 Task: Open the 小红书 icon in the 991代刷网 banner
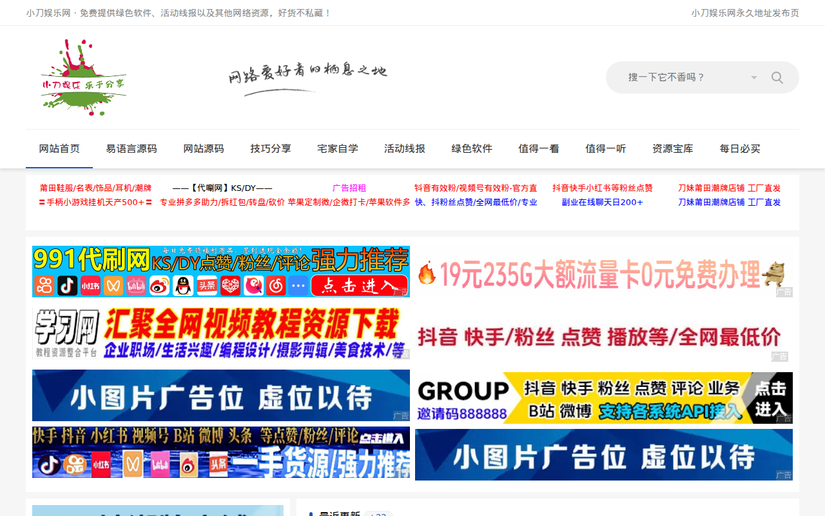89,286
